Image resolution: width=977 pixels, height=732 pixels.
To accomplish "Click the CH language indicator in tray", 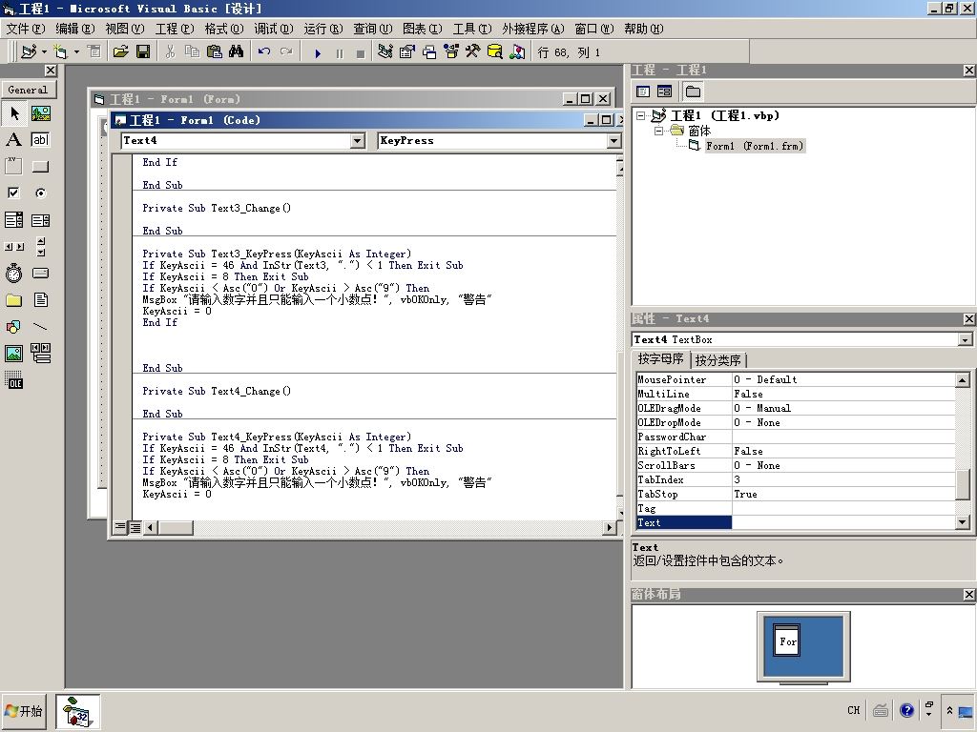I will point(854,710).
